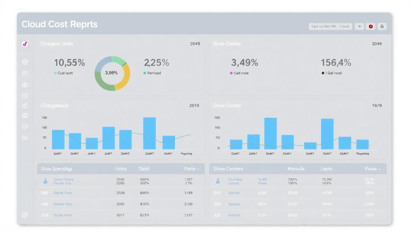Sort by the Units column header

pyautogui.click(x=120, y=169)
